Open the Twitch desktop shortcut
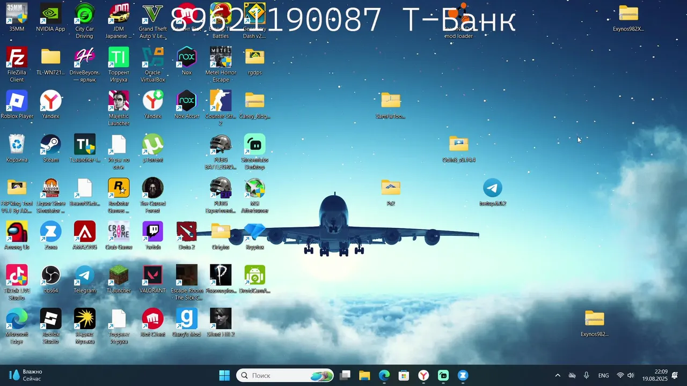Screen dimensions: 687x386 pyautogui.click(x=152, y=236)
